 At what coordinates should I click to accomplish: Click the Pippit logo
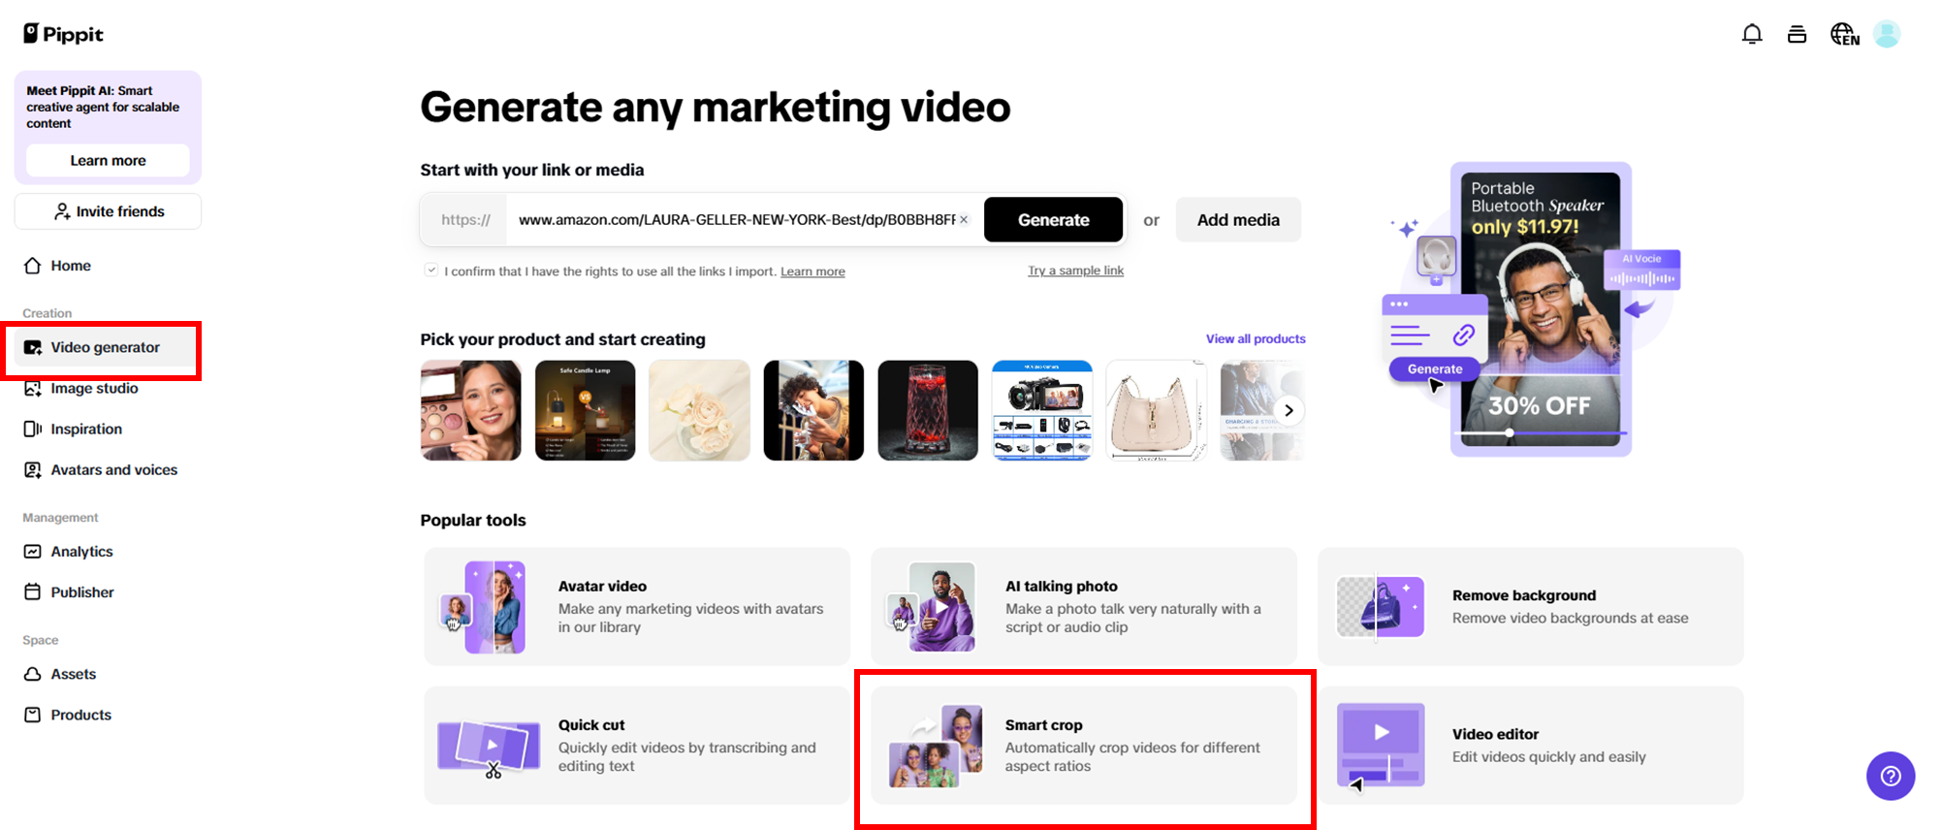pyautogui.click(x=64, y=34)
